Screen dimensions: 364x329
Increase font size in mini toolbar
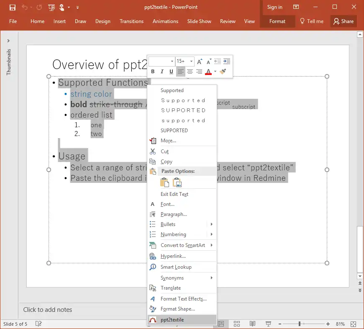click(200, 62)
